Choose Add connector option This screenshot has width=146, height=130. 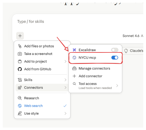coord(95,76)
